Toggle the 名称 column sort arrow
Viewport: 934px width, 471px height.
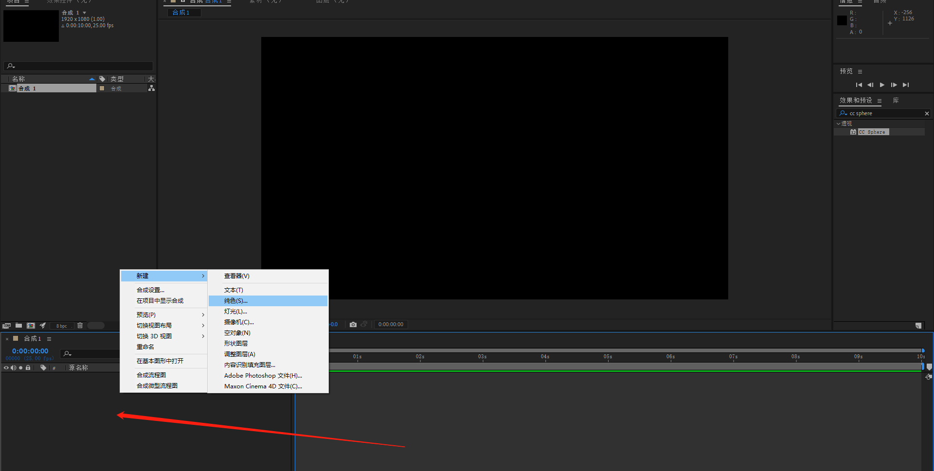point(91,79)
